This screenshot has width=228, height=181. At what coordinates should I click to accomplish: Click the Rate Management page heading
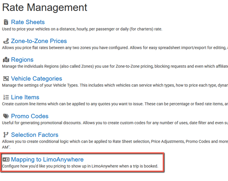(45, 7)
